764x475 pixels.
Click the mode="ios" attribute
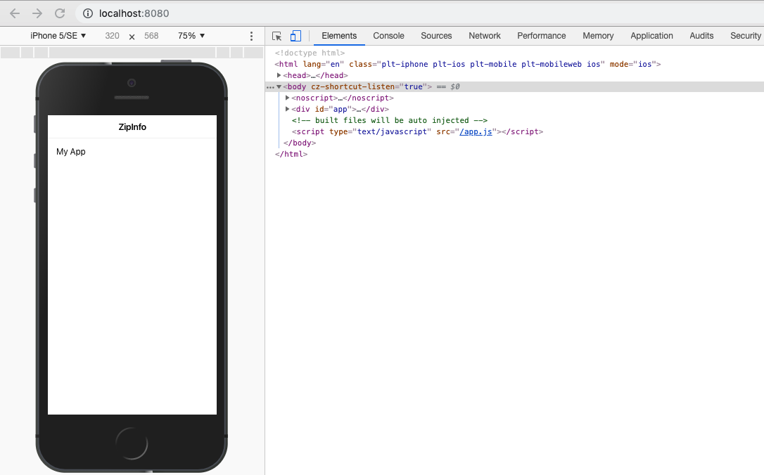tap(632, 64)
